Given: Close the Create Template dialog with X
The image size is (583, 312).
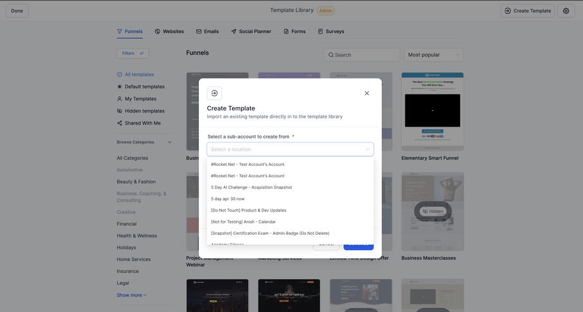Looking at the screenshot, I should point(367,93).
